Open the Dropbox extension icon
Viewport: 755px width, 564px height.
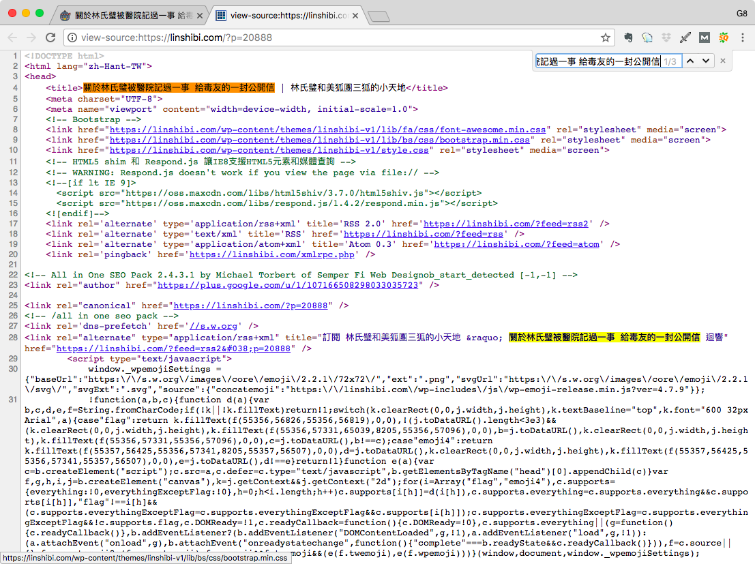pyautogui.click(x=666, y=38)
